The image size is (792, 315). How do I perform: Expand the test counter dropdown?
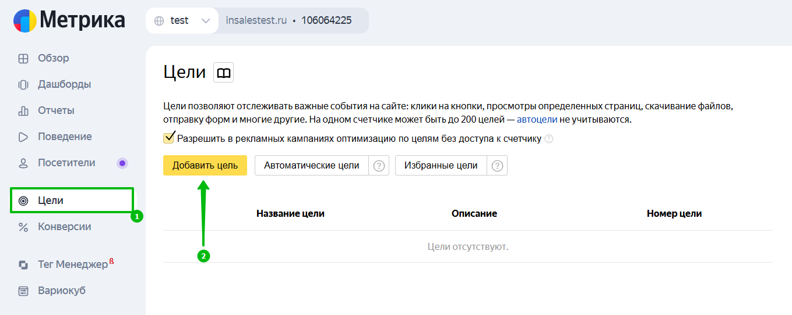pos(205,21)
